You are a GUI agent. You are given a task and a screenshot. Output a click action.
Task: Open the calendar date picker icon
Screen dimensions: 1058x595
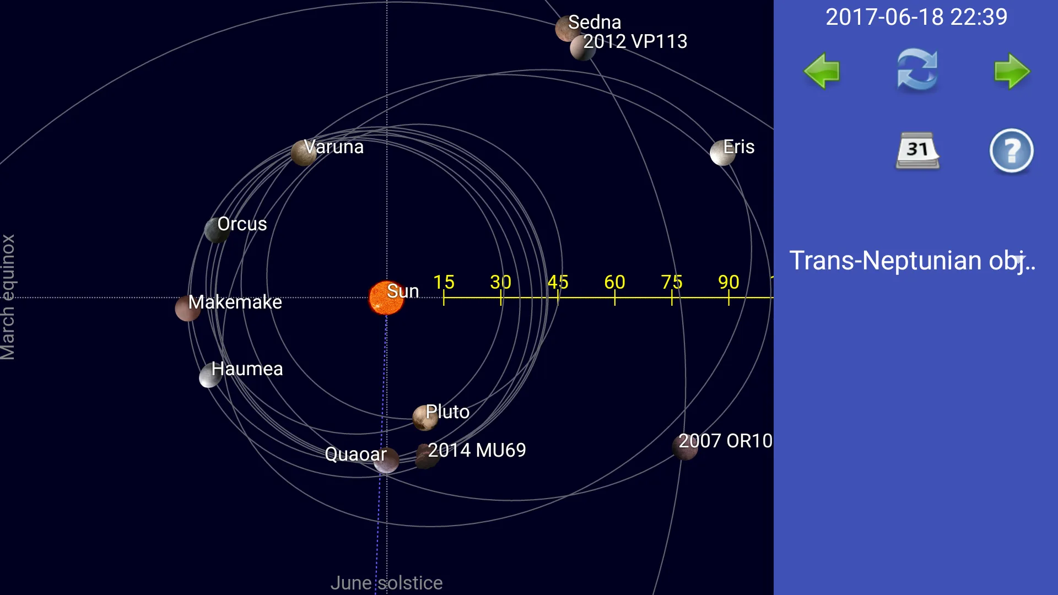[916, 150]
